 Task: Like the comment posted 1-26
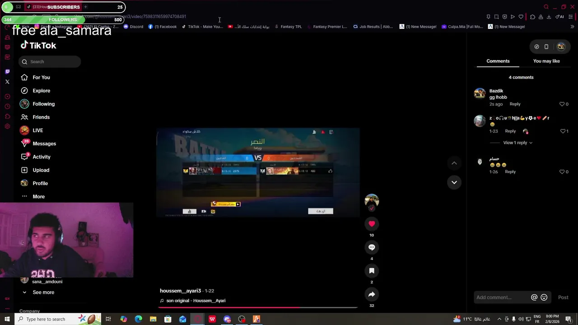(562, 172)
